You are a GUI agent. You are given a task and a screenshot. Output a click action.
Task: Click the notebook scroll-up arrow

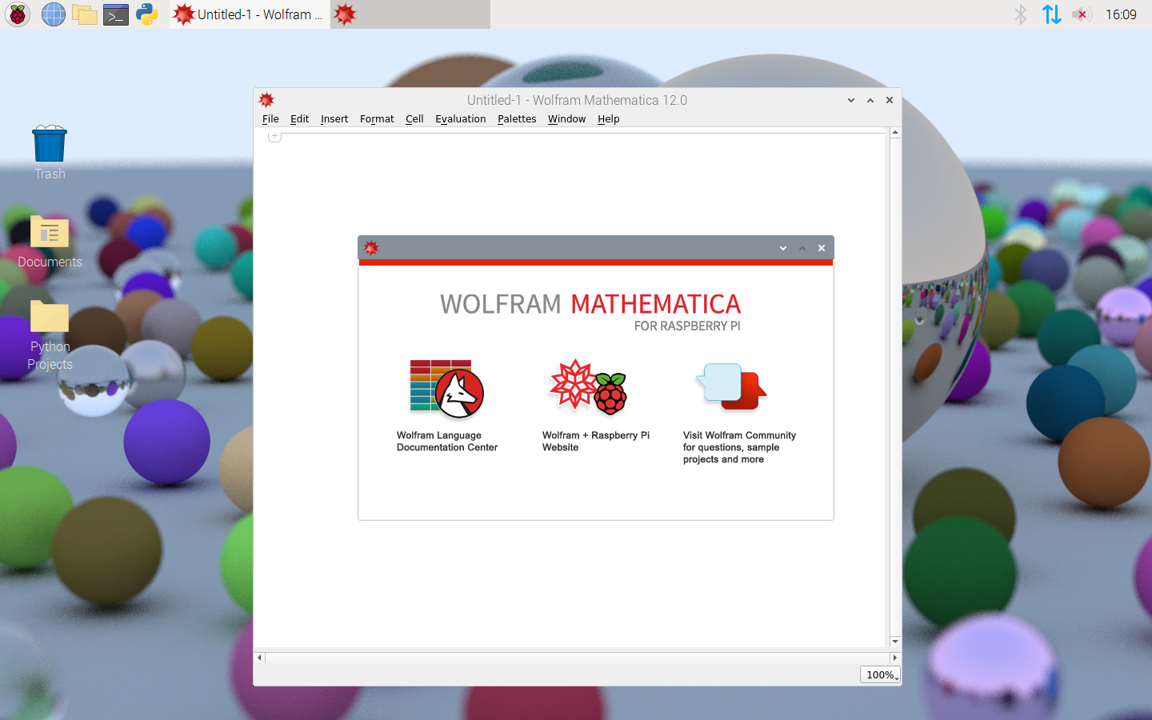[x=895, y=133]
